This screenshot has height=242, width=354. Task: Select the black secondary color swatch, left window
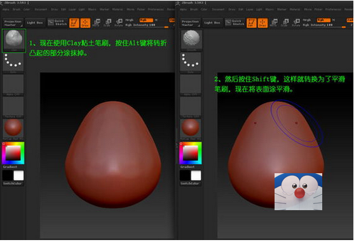[8, 175]
